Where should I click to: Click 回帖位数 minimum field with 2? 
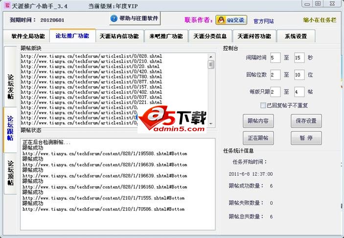coord(275,75)
